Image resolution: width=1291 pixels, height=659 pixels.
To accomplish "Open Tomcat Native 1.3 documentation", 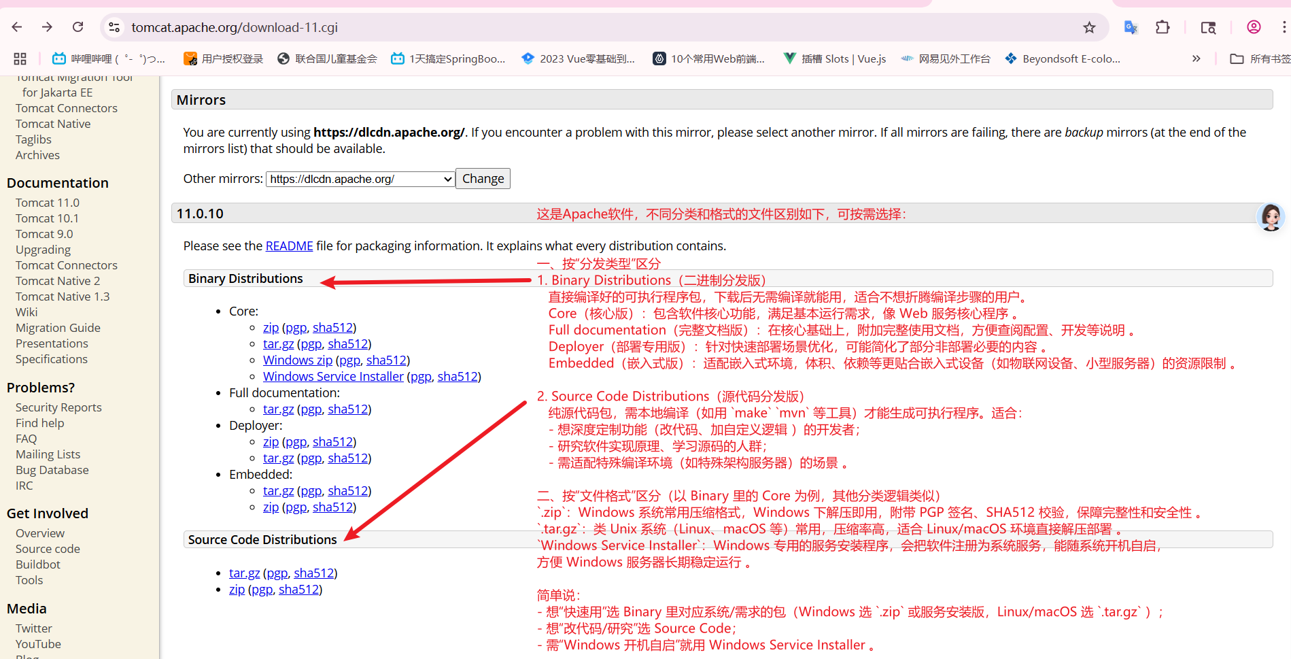I will pyautogui.click(x=63, y=297).
